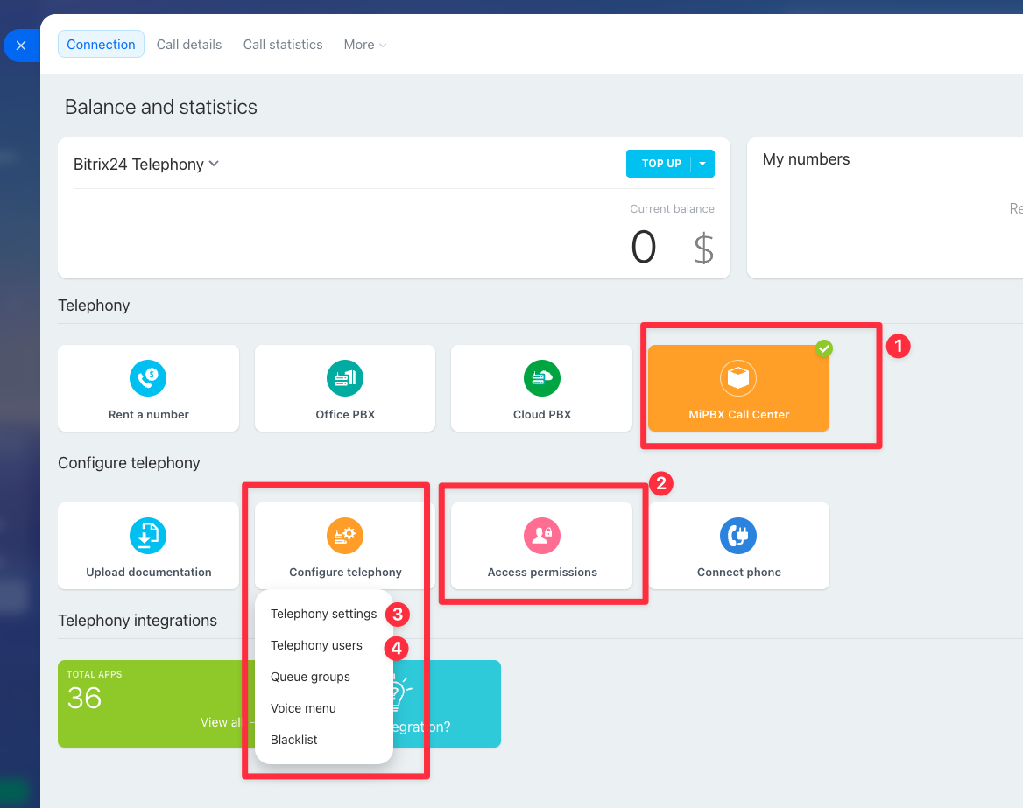Select Telephony users from the menu

pos(316,645)
